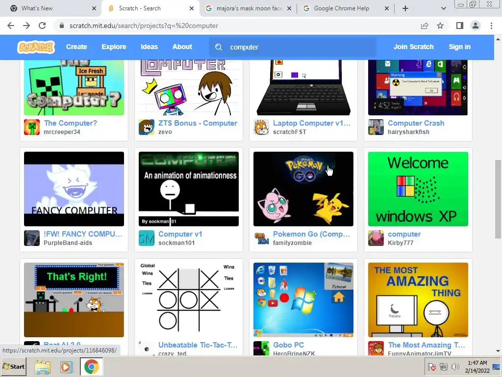
Task: Click mrcreeper34's avatar icon
Action: click(32, 127)
